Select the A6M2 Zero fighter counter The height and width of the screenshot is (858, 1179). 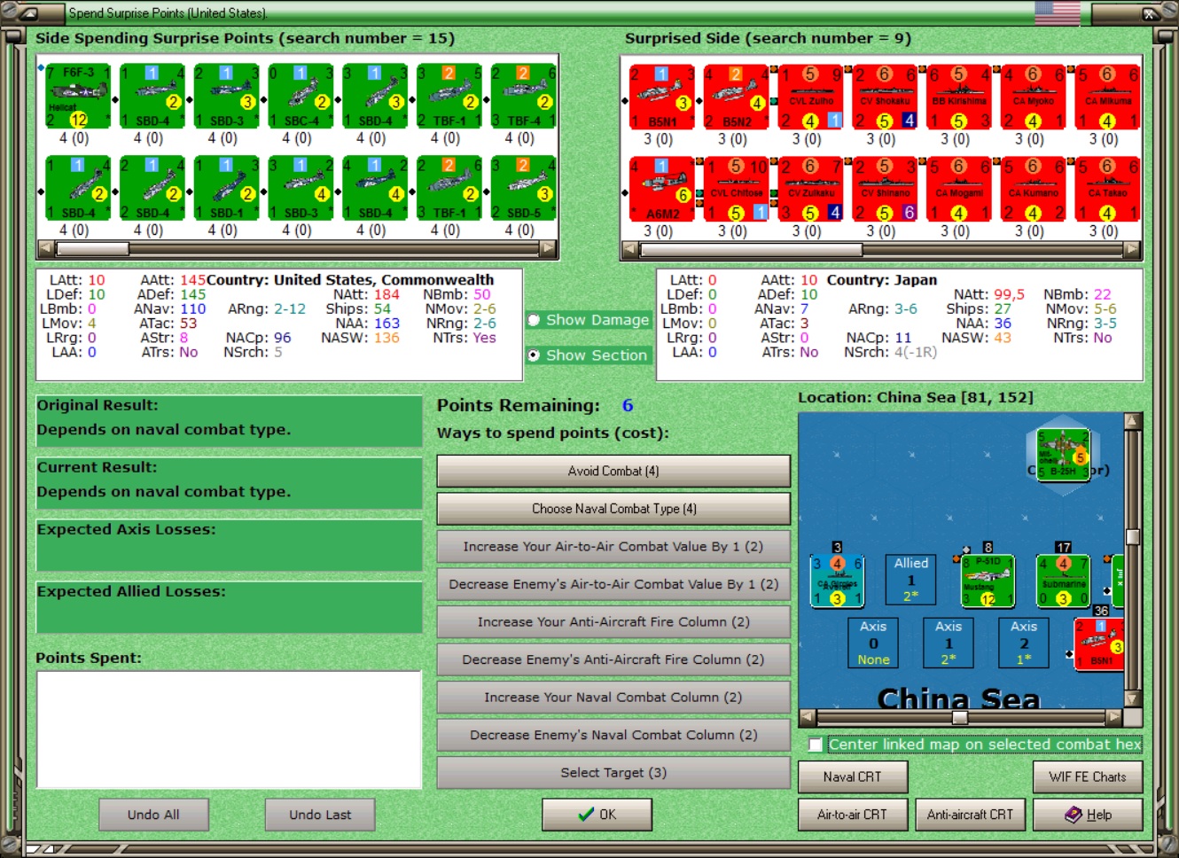point(661,189)
